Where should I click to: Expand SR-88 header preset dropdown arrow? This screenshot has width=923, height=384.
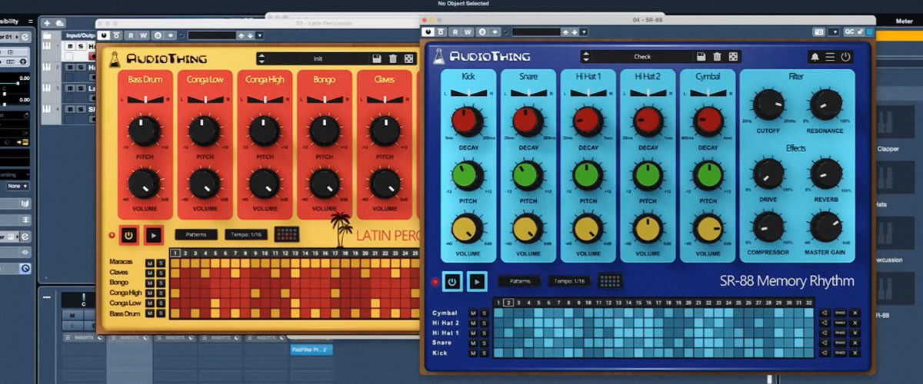coord(584,31)
